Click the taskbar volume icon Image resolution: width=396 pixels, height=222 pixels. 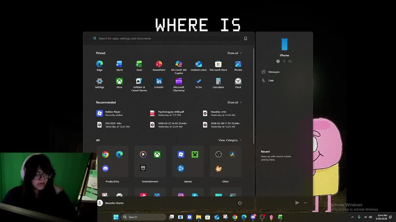(370, 217)
